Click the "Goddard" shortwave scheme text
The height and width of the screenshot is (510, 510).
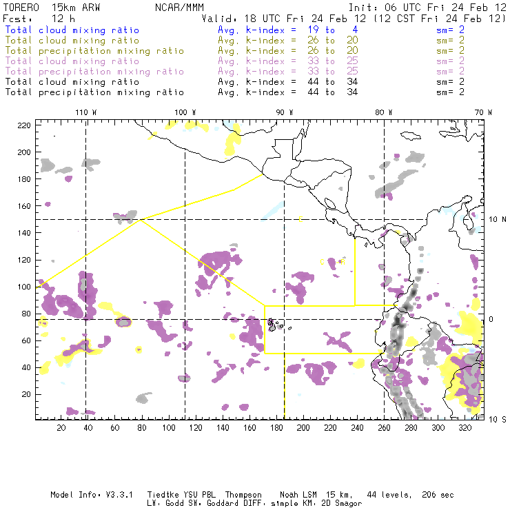(x=223, y=503)
